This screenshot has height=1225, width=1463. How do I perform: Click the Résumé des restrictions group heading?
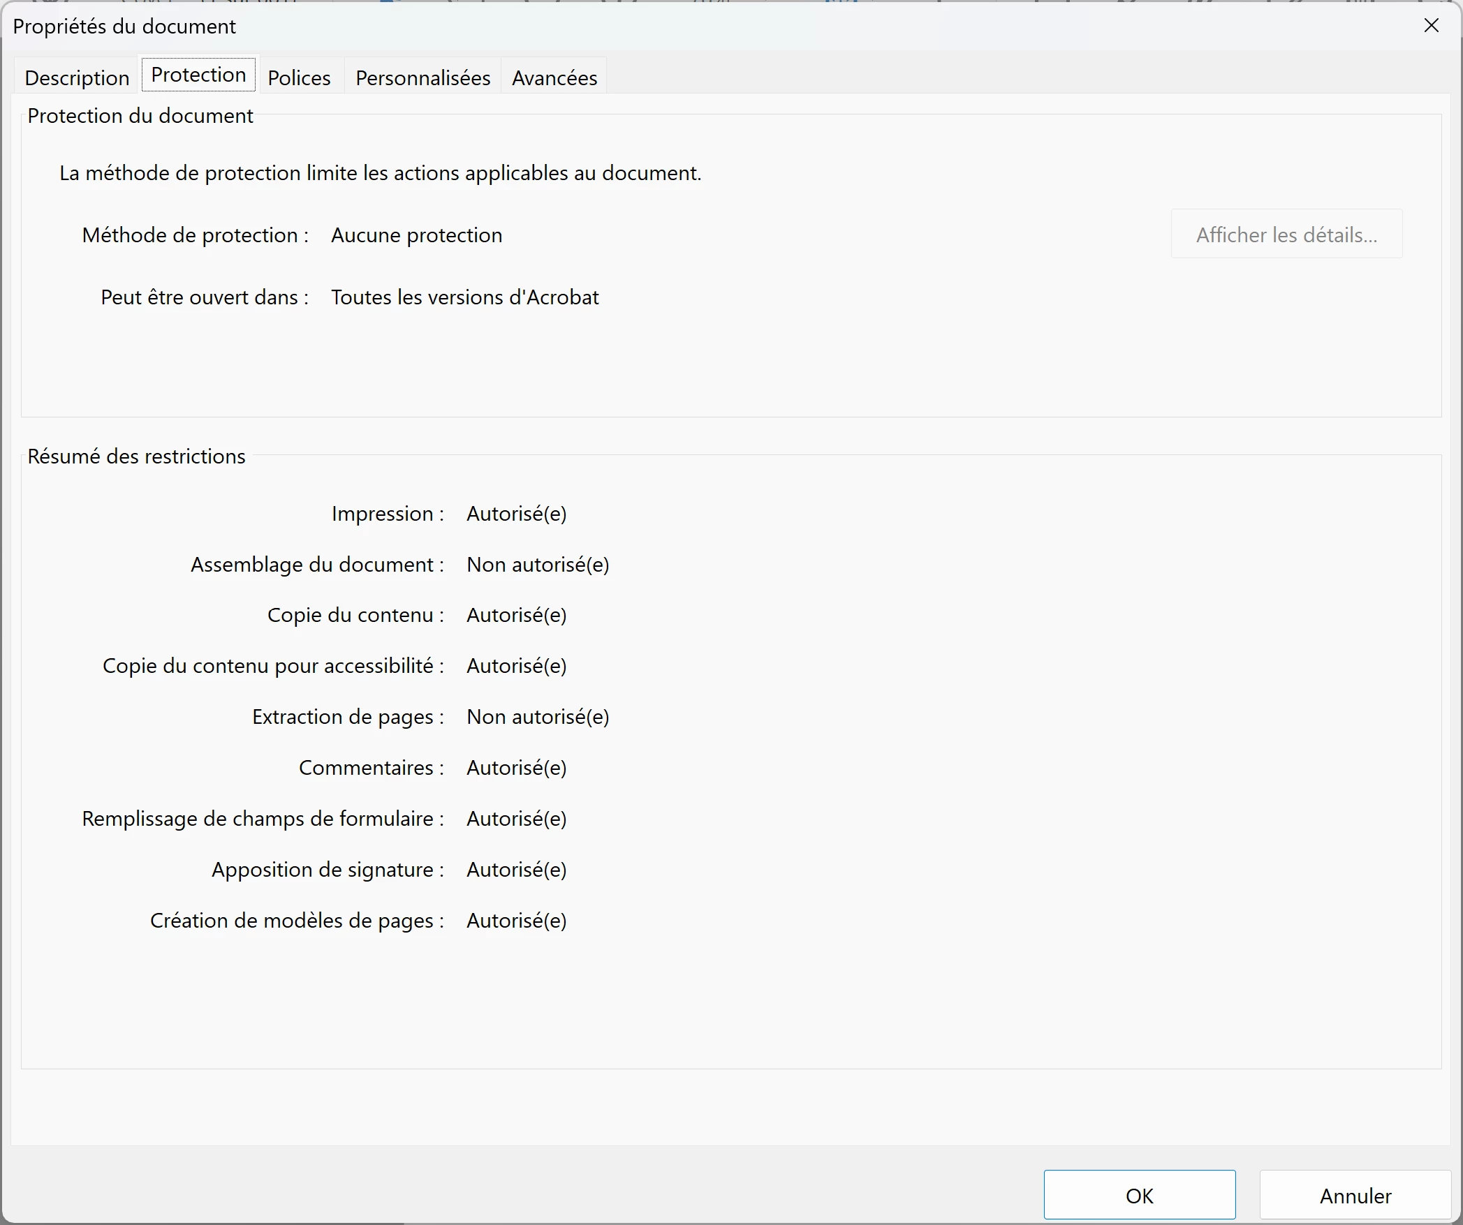pos(136,456)
